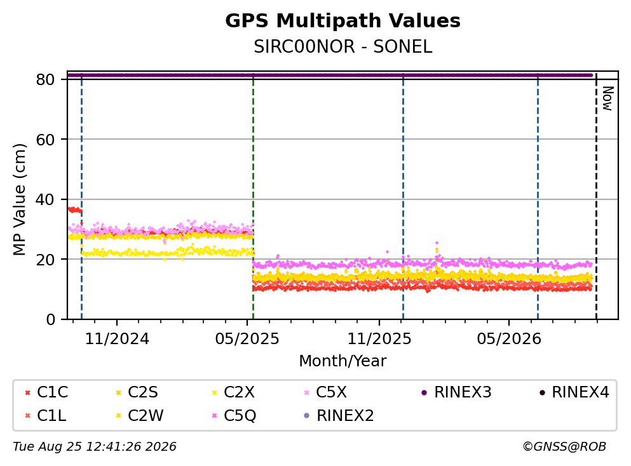Click the green dashed vertical line
Image resolution: width=631 pixels, height=466 pixels.
pos(253,196)
